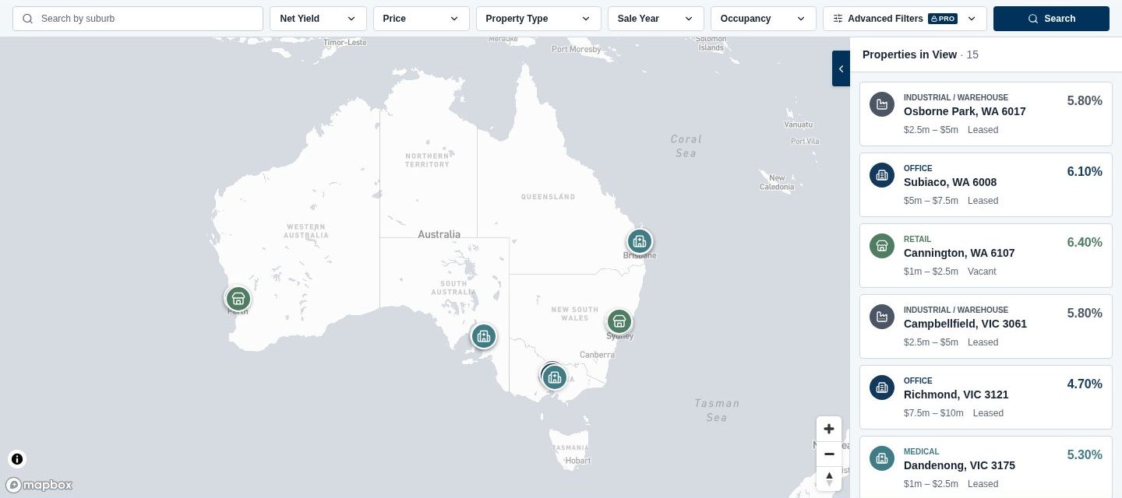Click the front Melbourne map marker

(555, 378)
